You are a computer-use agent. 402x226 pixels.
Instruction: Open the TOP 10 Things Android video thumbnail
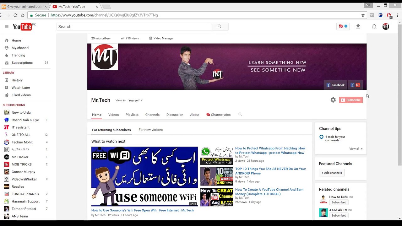point(217,176)
